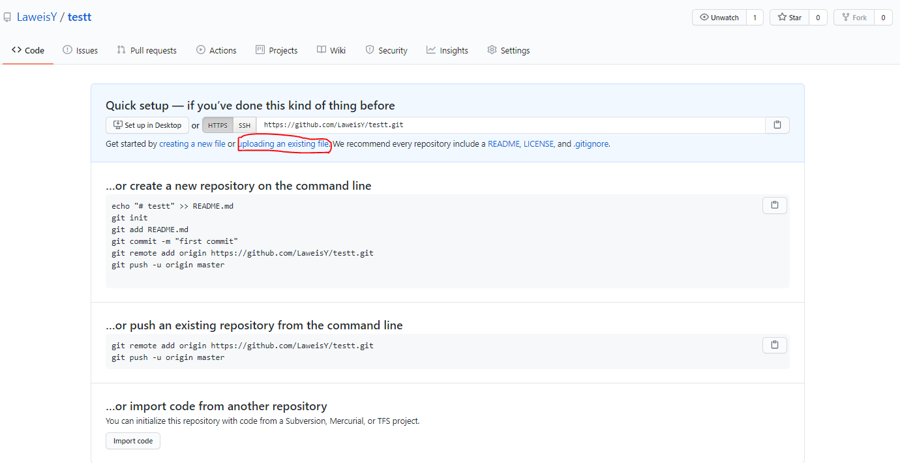Click the Projects tab board icon
The height and width of the screenshot is (463, 900).
click(260, 50)
